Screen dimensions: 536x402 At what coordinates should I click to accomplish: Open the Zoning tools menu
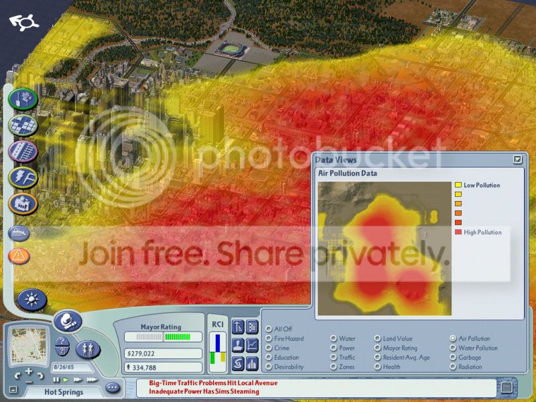pyautogui.click(x=23, y=125)
